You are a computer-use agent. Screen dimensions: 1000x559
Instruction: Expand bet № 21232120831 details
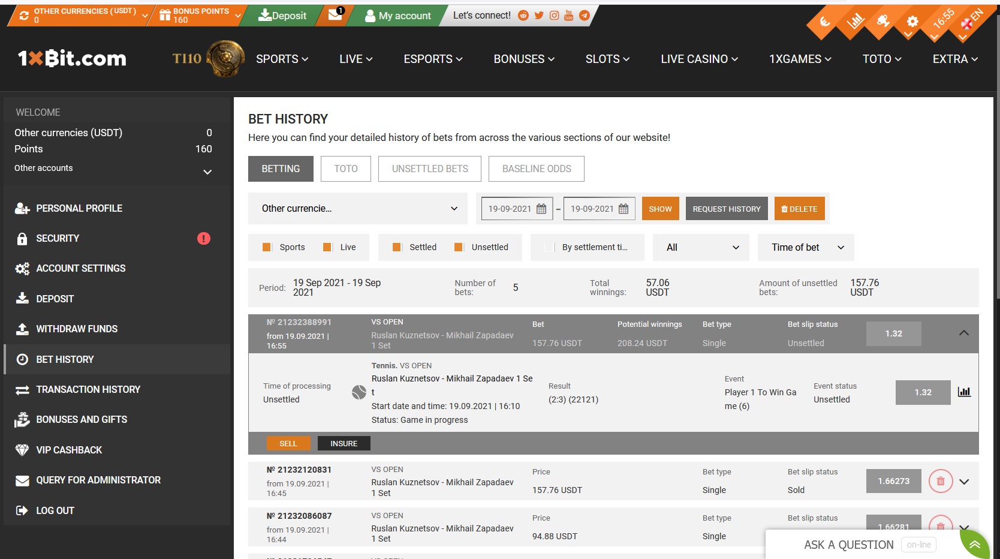coord(964,482)
